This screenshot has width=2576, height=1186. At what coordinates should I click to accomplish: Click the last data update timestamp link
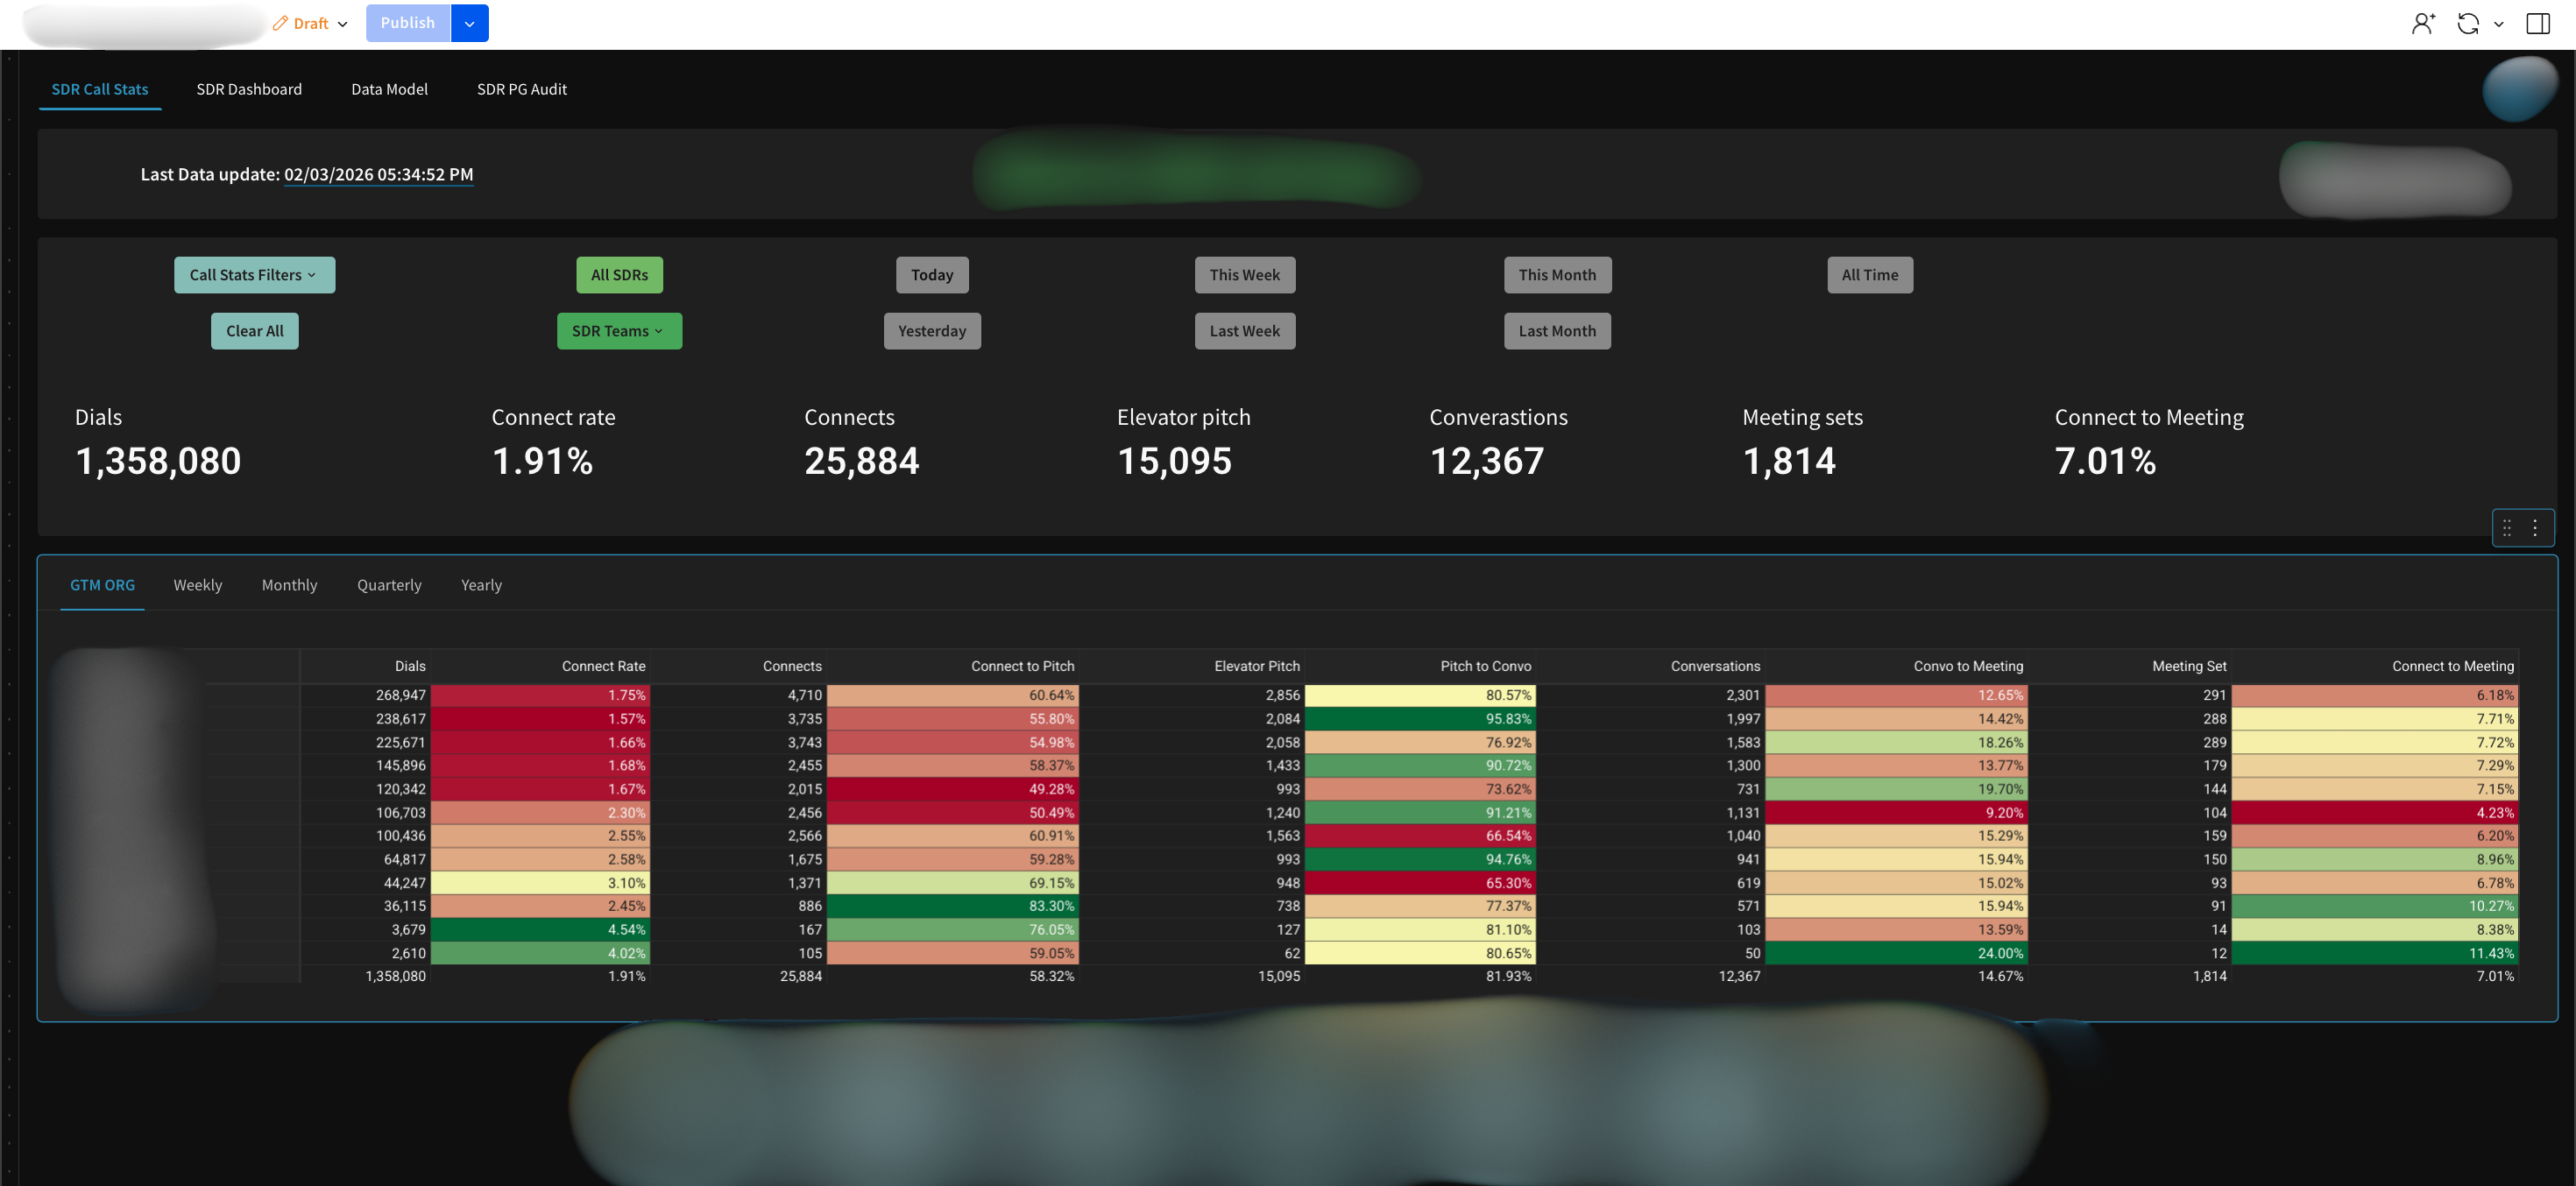coord(379,174)
